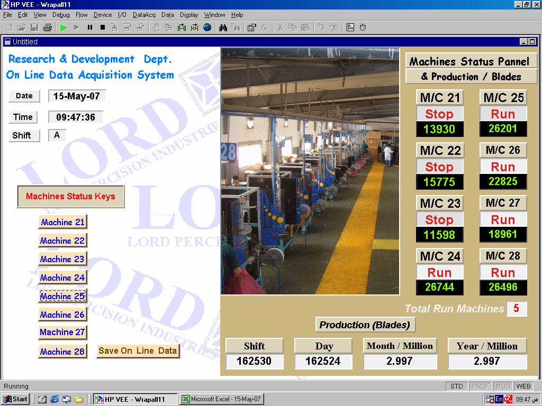Screen dimensions: 542x406
Task: Click the stopwatch profiler icon in toolbar
Action: [363, 27]
